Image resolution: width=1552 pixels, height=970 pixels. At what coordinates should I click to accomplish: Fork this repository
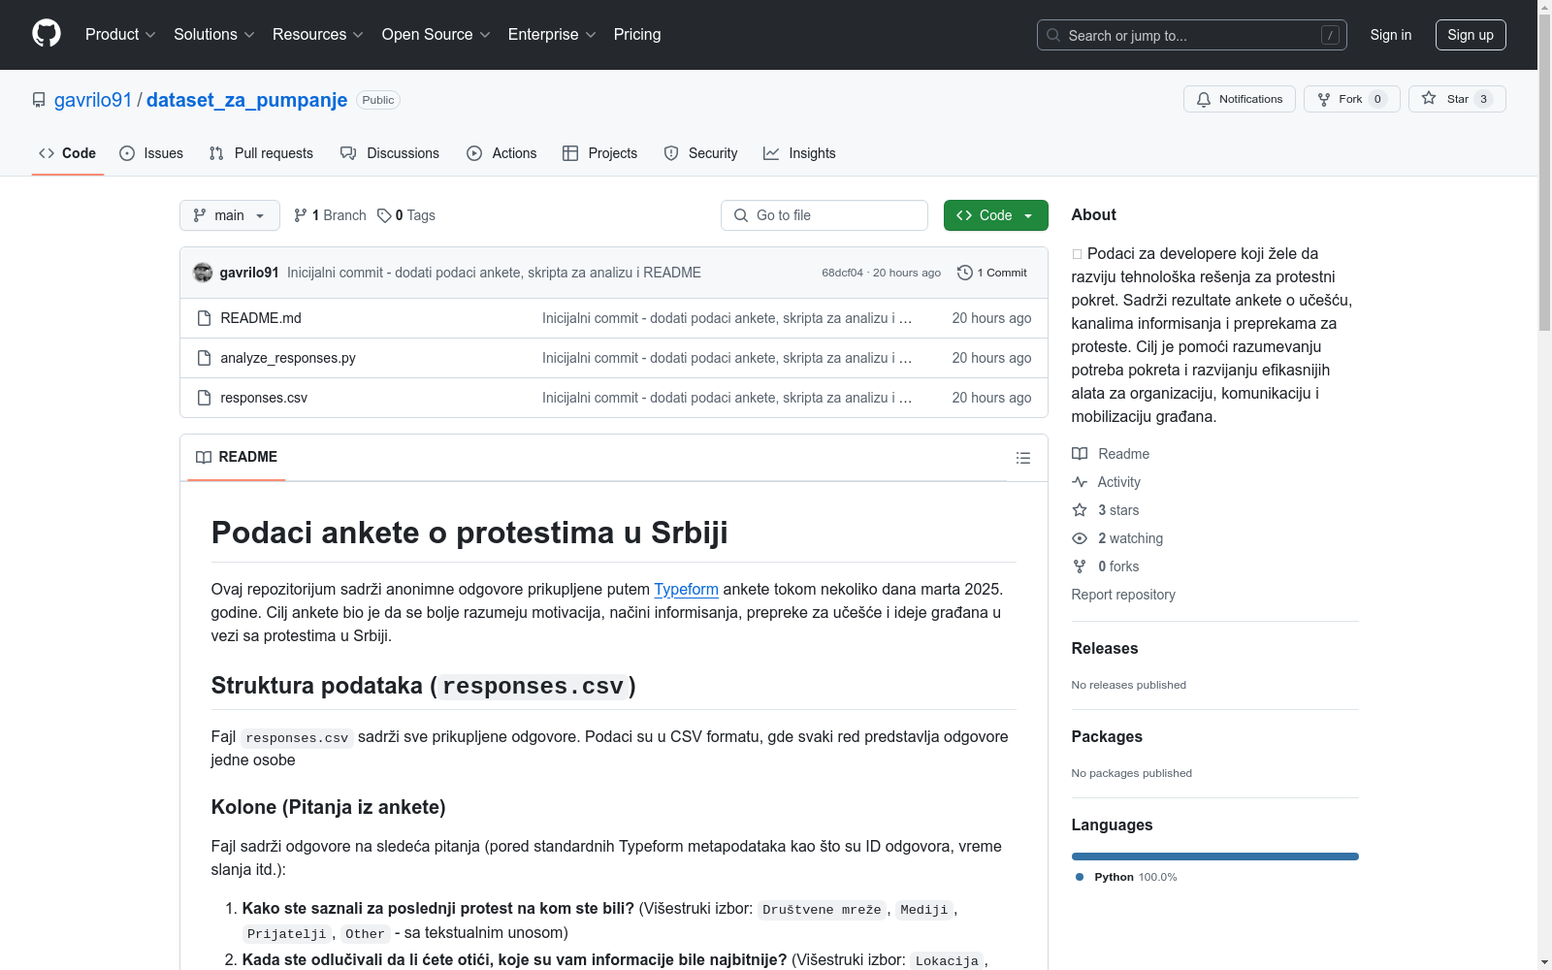[x=1352, y=99]
